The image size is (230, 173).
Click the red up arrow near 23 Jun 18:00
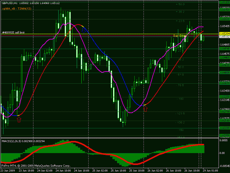coord(19,120)
